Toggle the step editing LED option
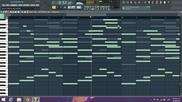 point(96,7)
